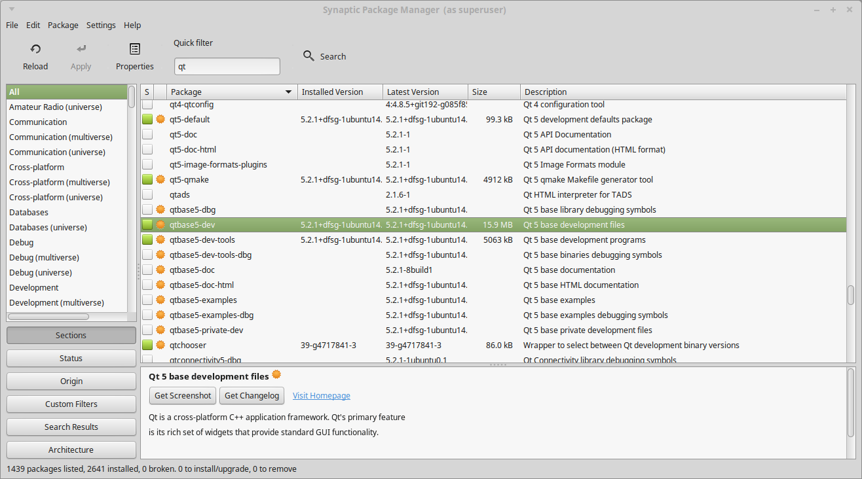This screenshot has height=479, width=862.
Task: Mark the qt5-doc package checkbox
Action: (x=147, y=135)
